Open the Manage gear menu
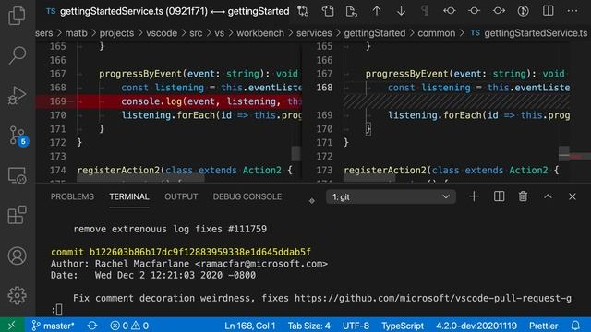Screen dimensions: 591x332 17,295
